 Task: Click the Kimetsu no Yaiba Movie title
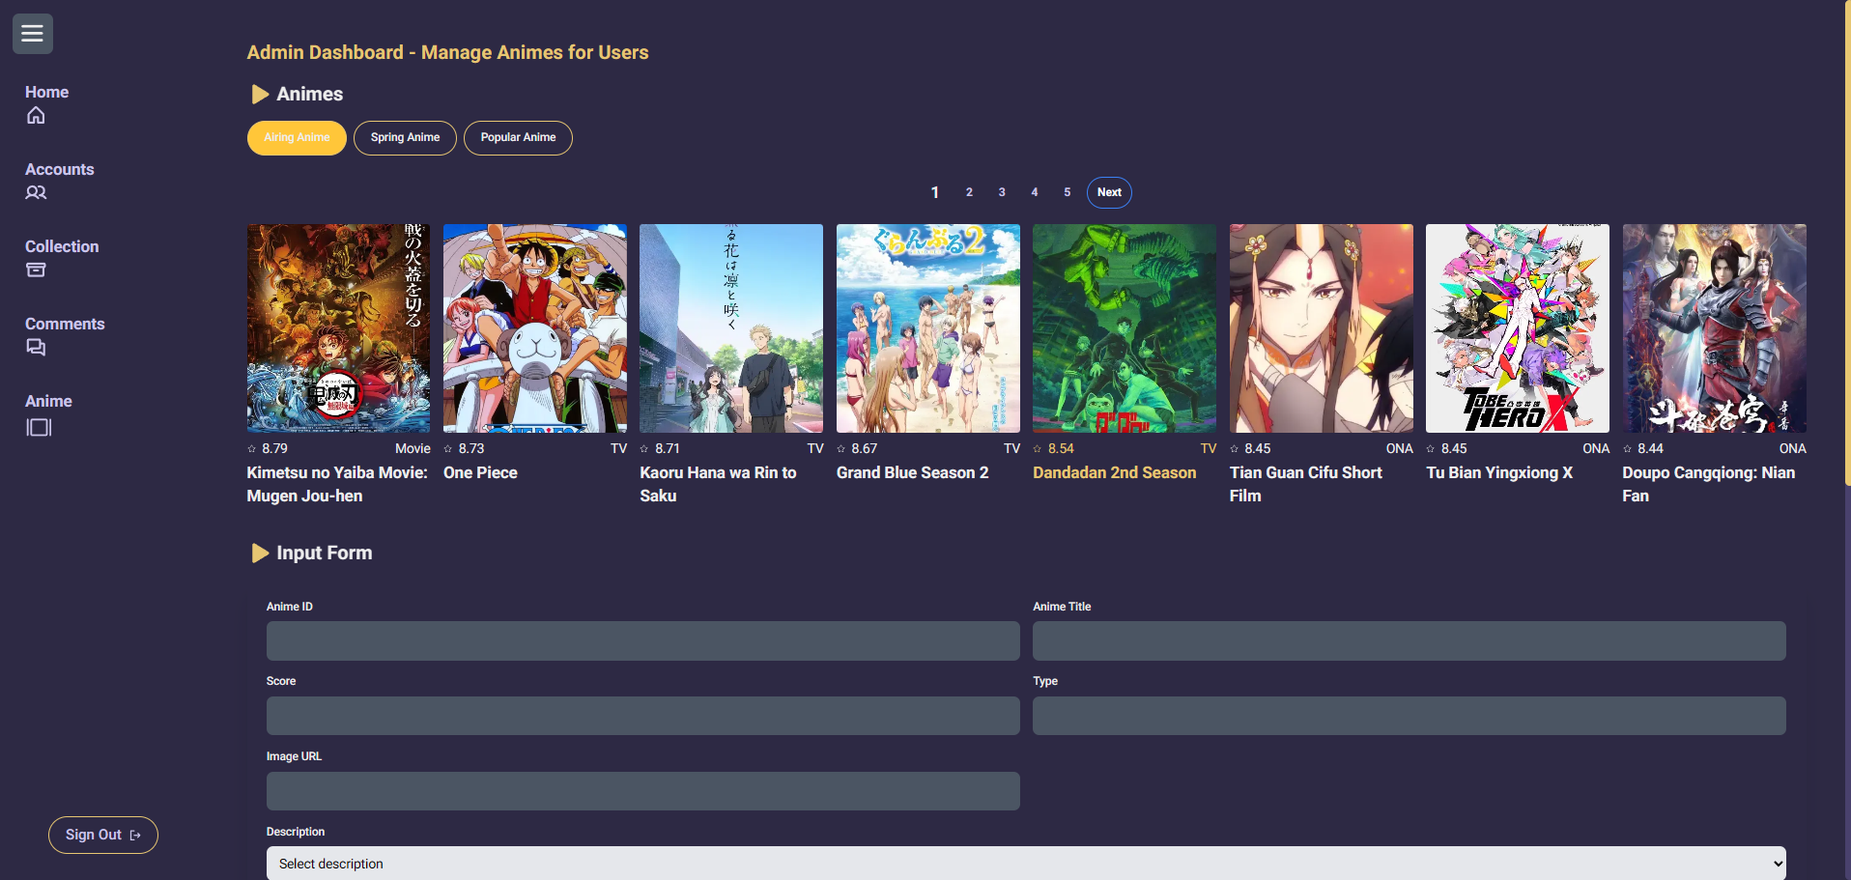tap(337, 485)
